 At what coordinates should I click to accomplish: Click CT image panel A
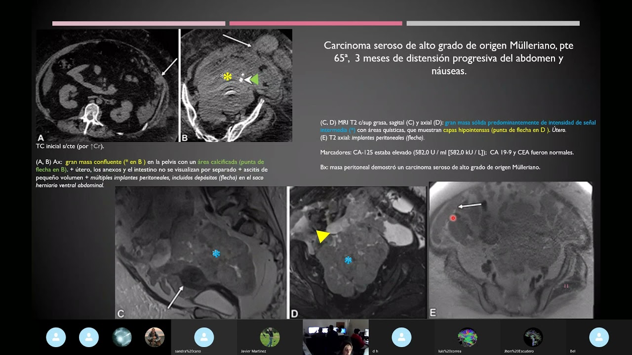point(107,85)
